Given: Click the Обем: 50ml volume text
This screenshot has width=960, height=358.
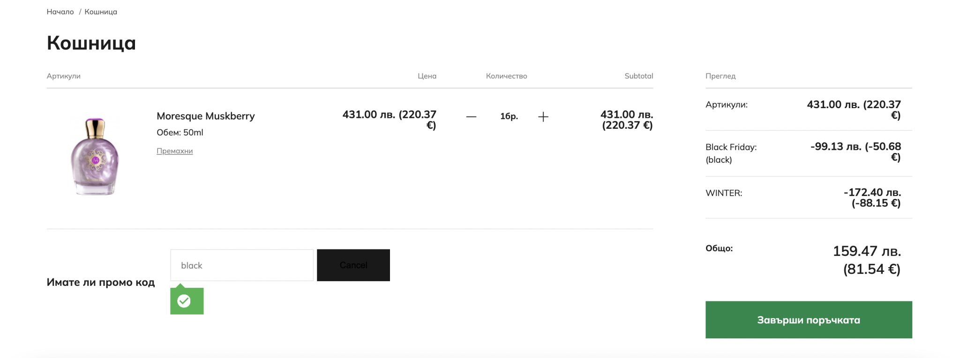Looking at the screenshot, I should pyautogui.click(x=180, y=132).
